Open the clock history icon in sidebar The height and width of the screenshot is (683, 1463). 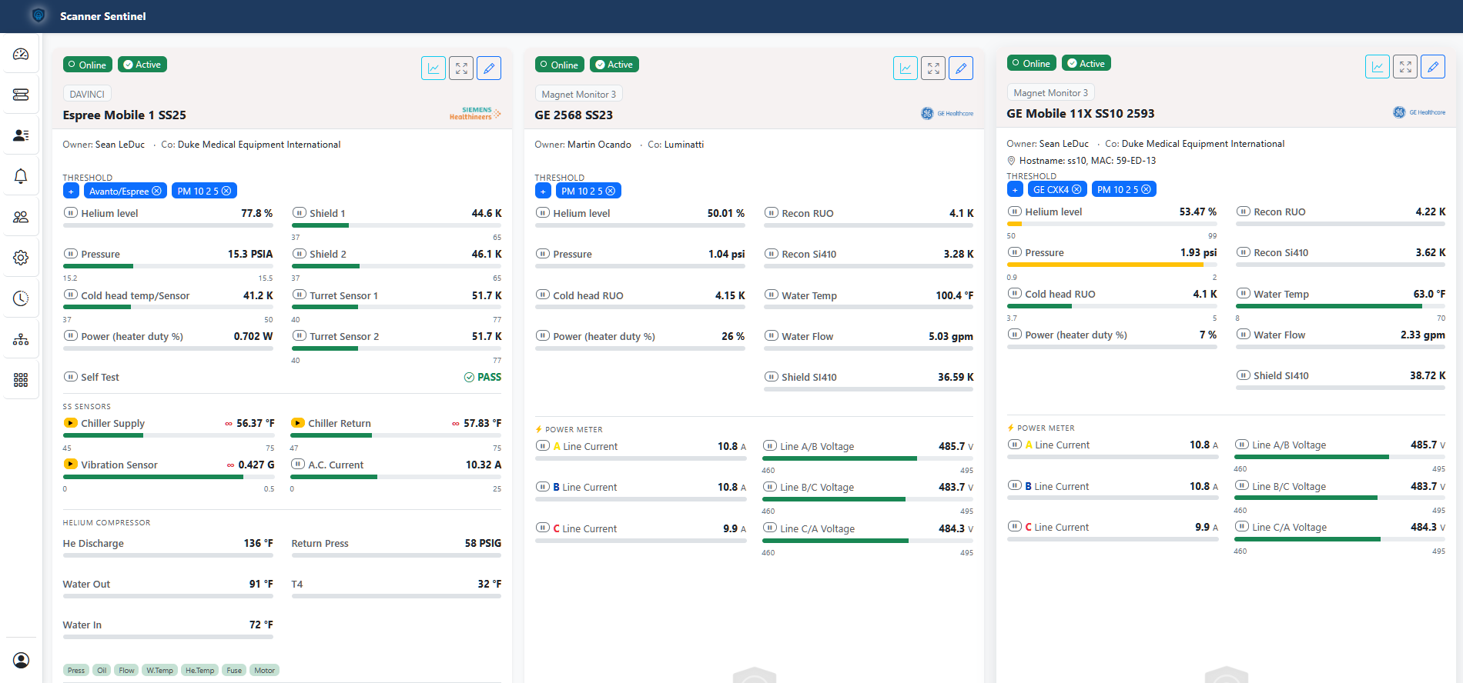[x=21, y=298]
